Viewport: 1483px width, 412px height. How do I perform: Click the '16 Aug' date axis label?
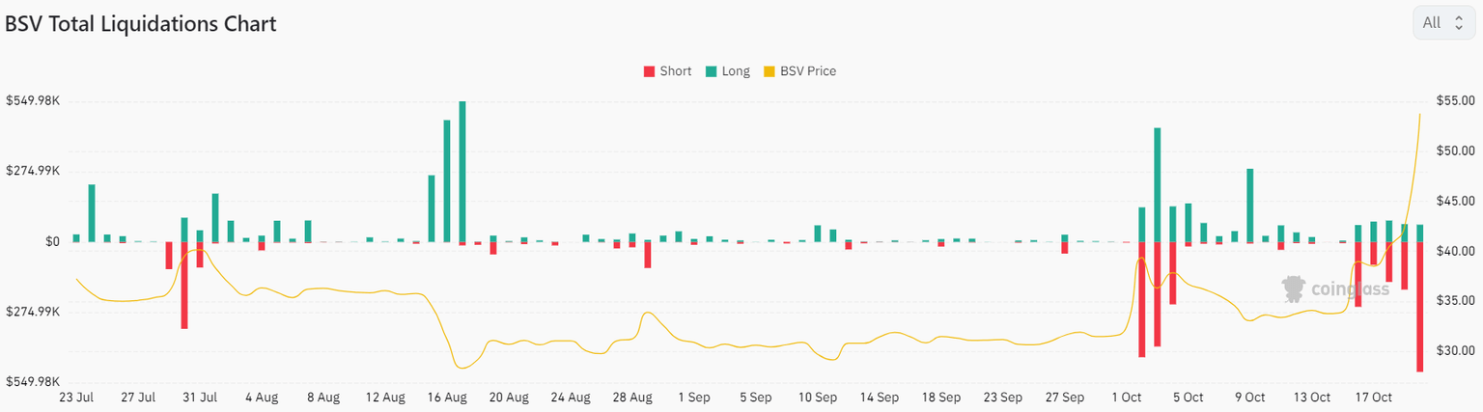tap(447, 398)
